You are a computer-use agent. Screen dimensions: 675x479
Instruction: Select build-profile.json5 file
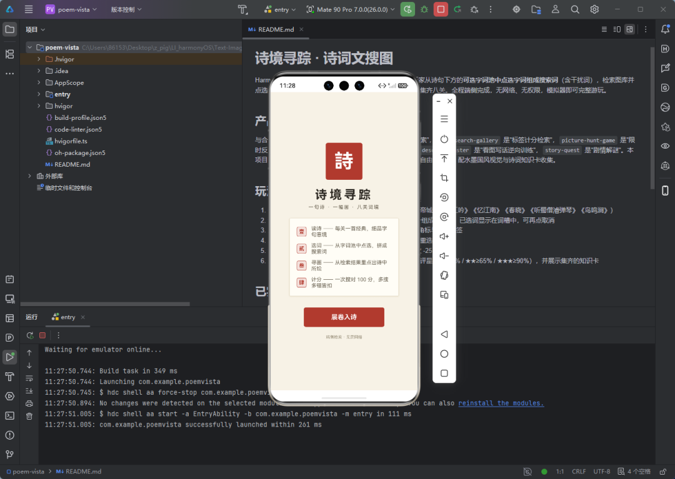point(76,117)
